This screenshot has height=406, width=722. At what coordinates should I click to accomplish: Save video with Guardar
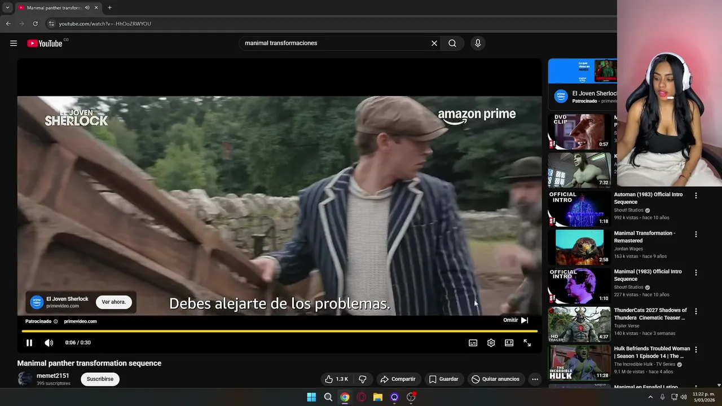click(443, 379)
